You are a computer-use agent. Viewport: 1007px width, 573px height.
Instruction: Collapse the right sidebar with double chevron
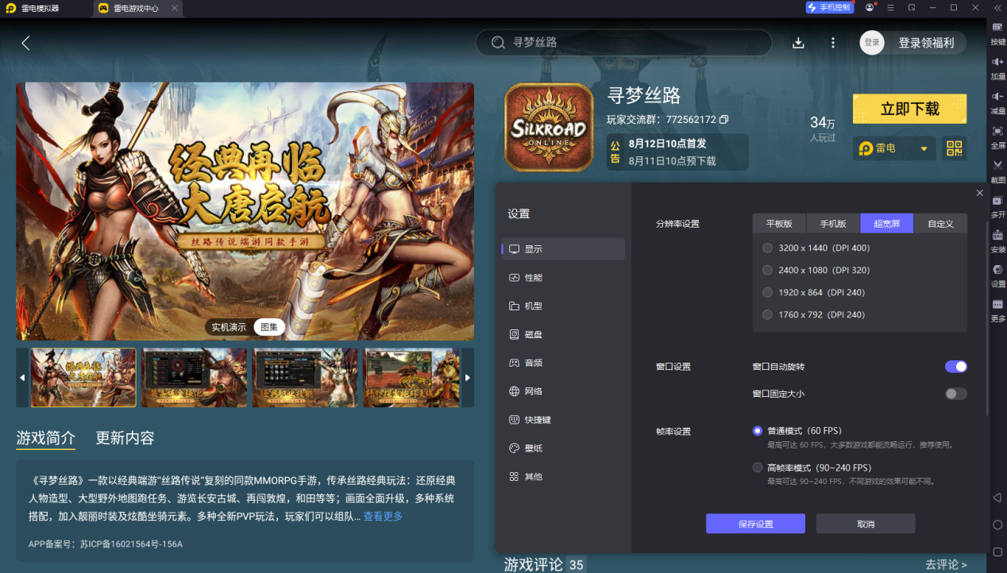click(997, 7)
